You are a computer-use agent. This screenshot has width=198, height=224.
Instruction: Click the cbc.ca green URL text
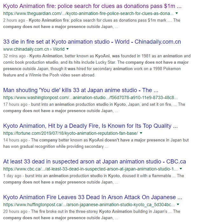[x=90, y=169]
